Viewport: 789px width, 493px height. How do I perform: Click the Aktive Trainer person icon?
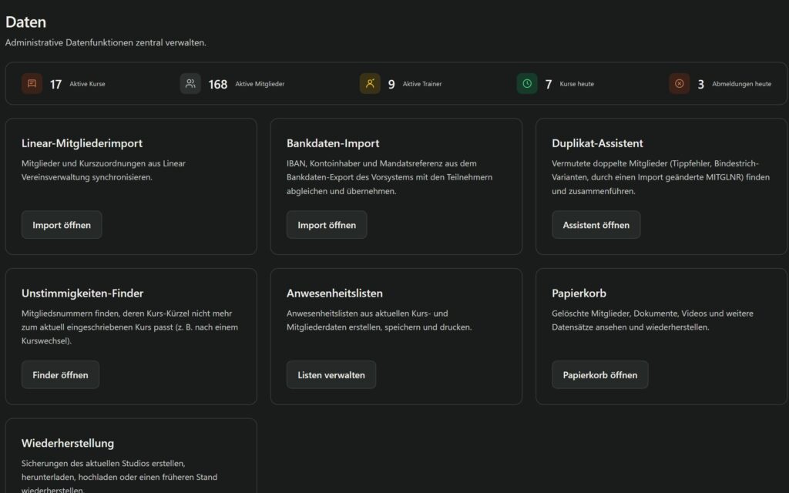pos(370,83)
